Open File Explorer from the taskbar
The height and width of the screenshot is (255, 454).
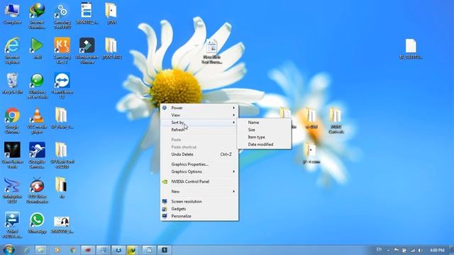(41, 250)
